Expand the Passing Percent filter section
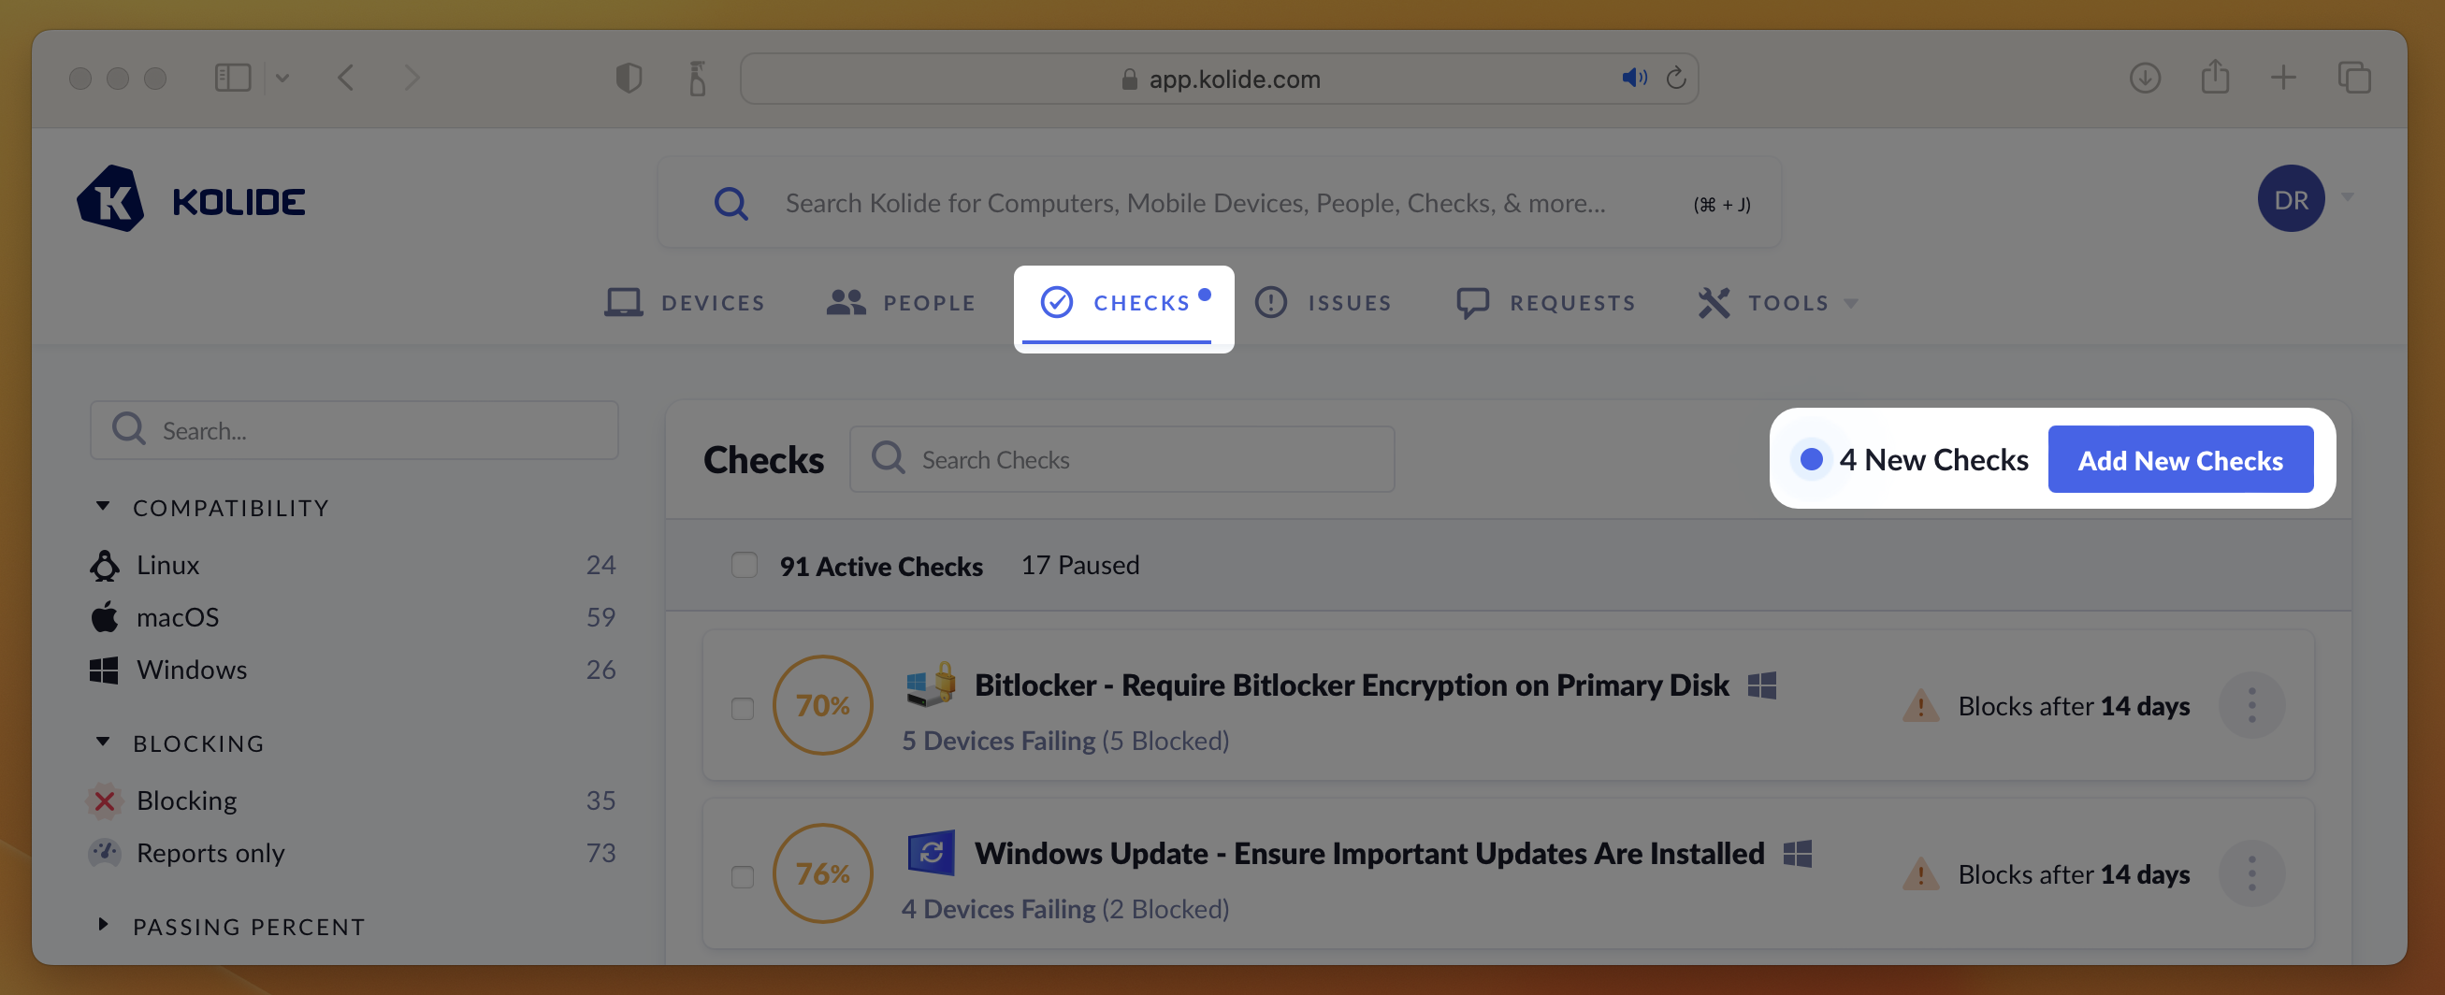Screen dimensions: 2445x995 coord(104,925)
